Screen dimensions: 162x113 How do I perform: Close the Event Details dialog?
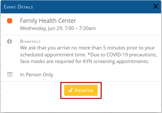coord(156,6)
